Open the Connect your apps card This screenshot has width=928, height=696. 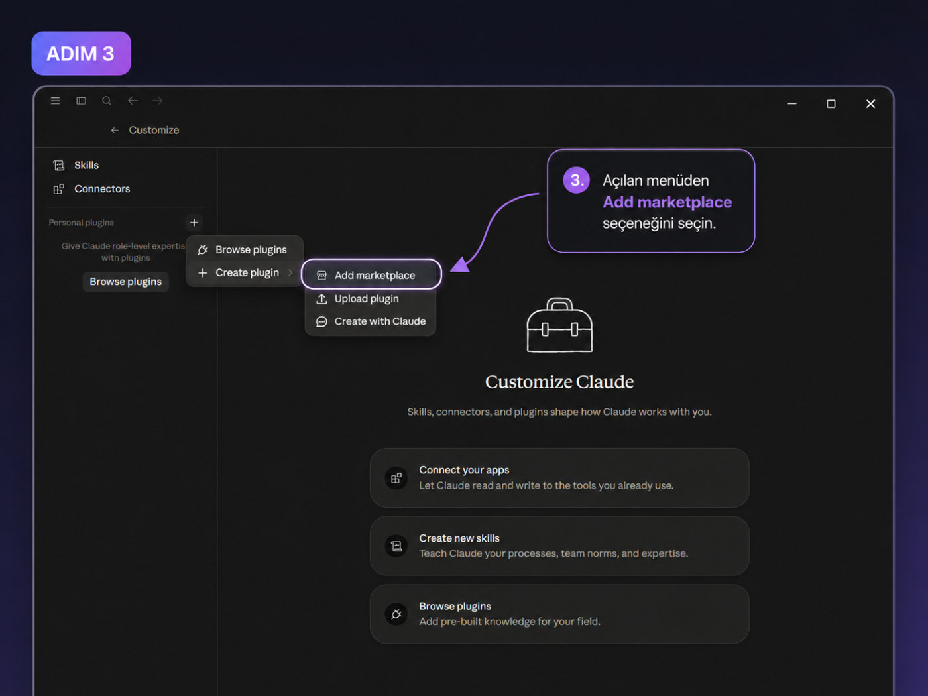(x=559, y=478)
